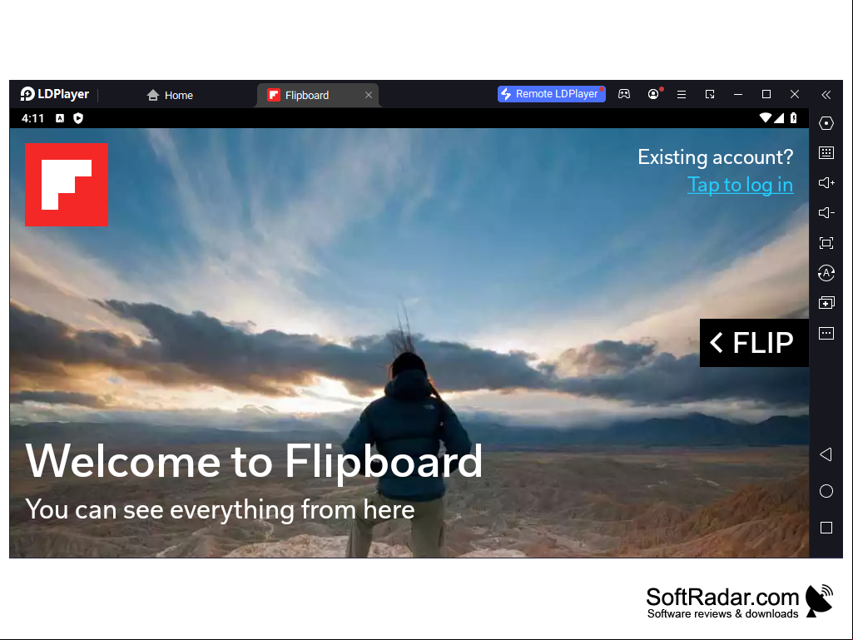Decrease volume with speaker minus icon

tap(826, 213)
